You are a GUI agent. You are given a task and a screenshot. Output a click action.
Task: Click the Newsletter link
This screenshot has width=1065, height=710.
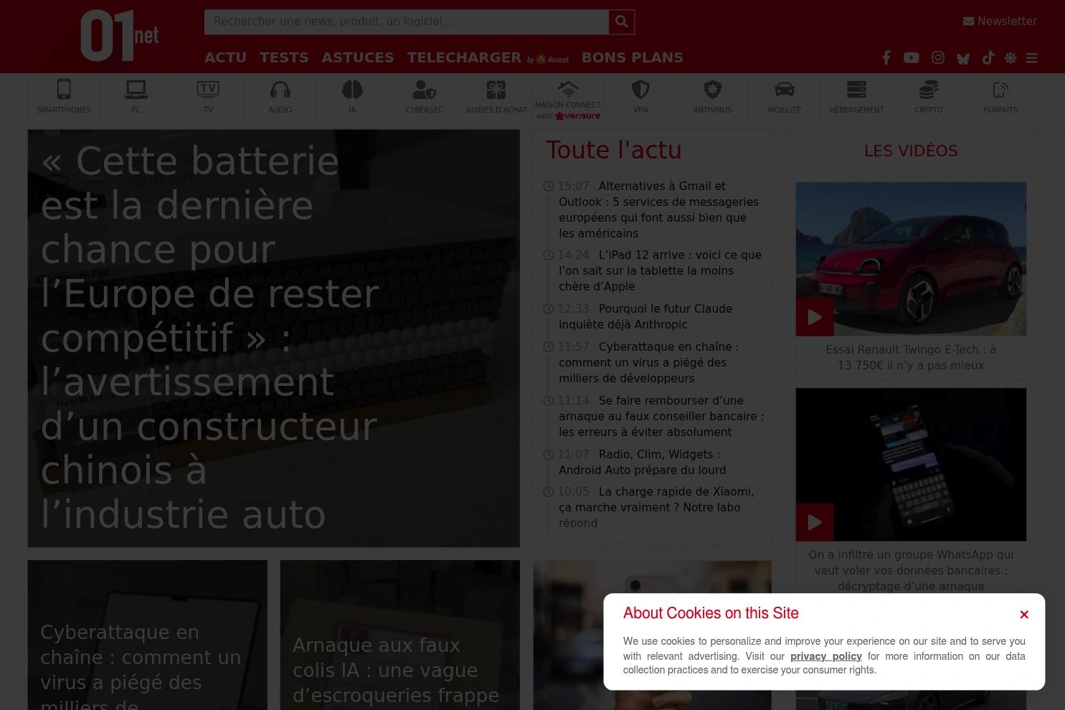(1000, 22)
